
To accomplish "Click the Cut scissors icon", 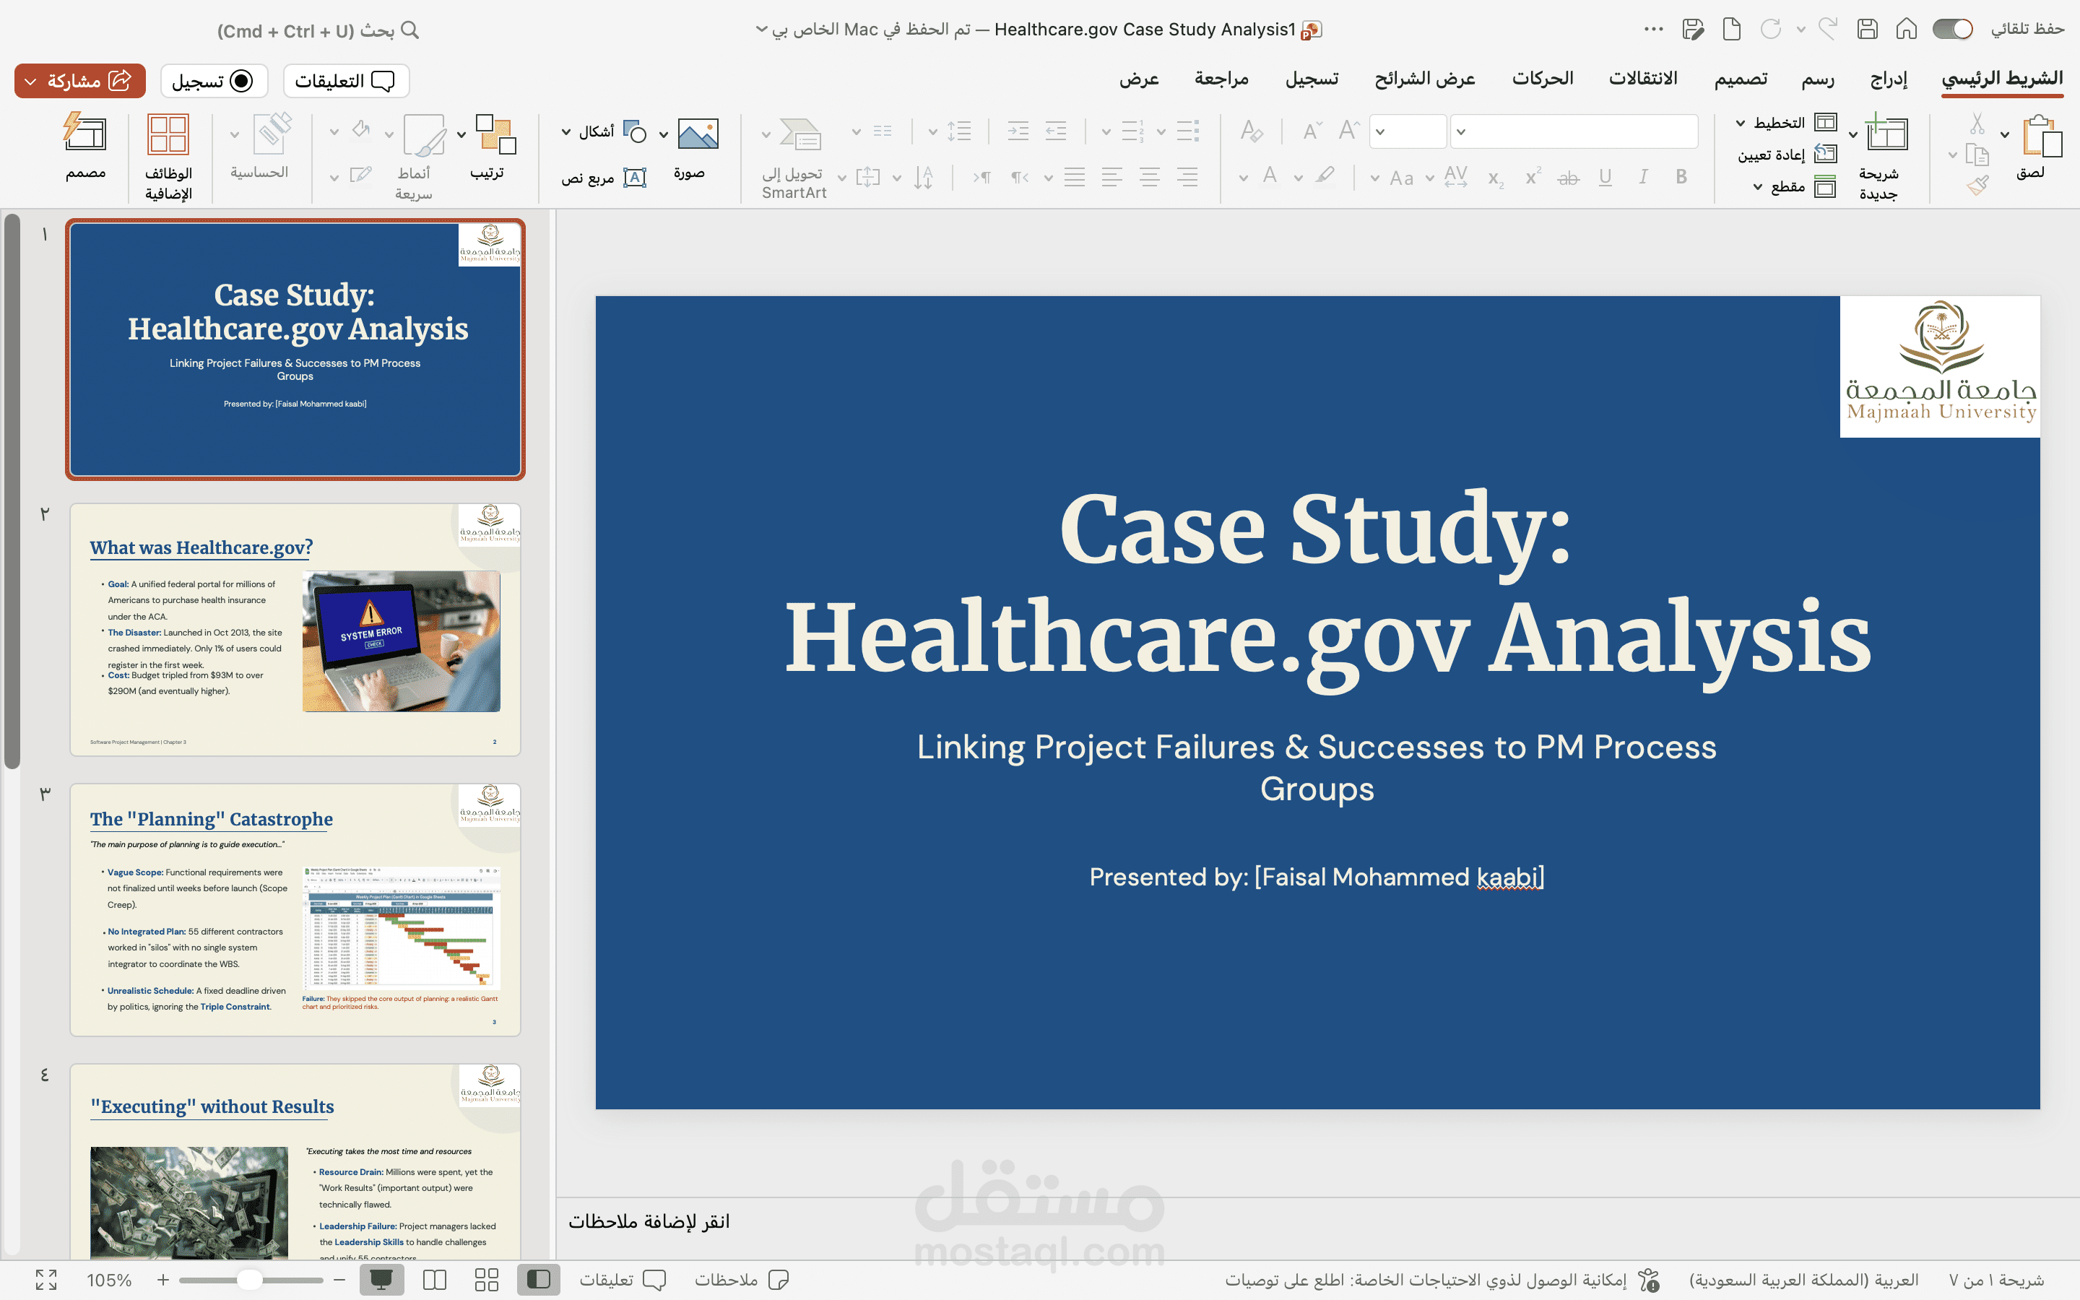I will tap(1977, 123).
